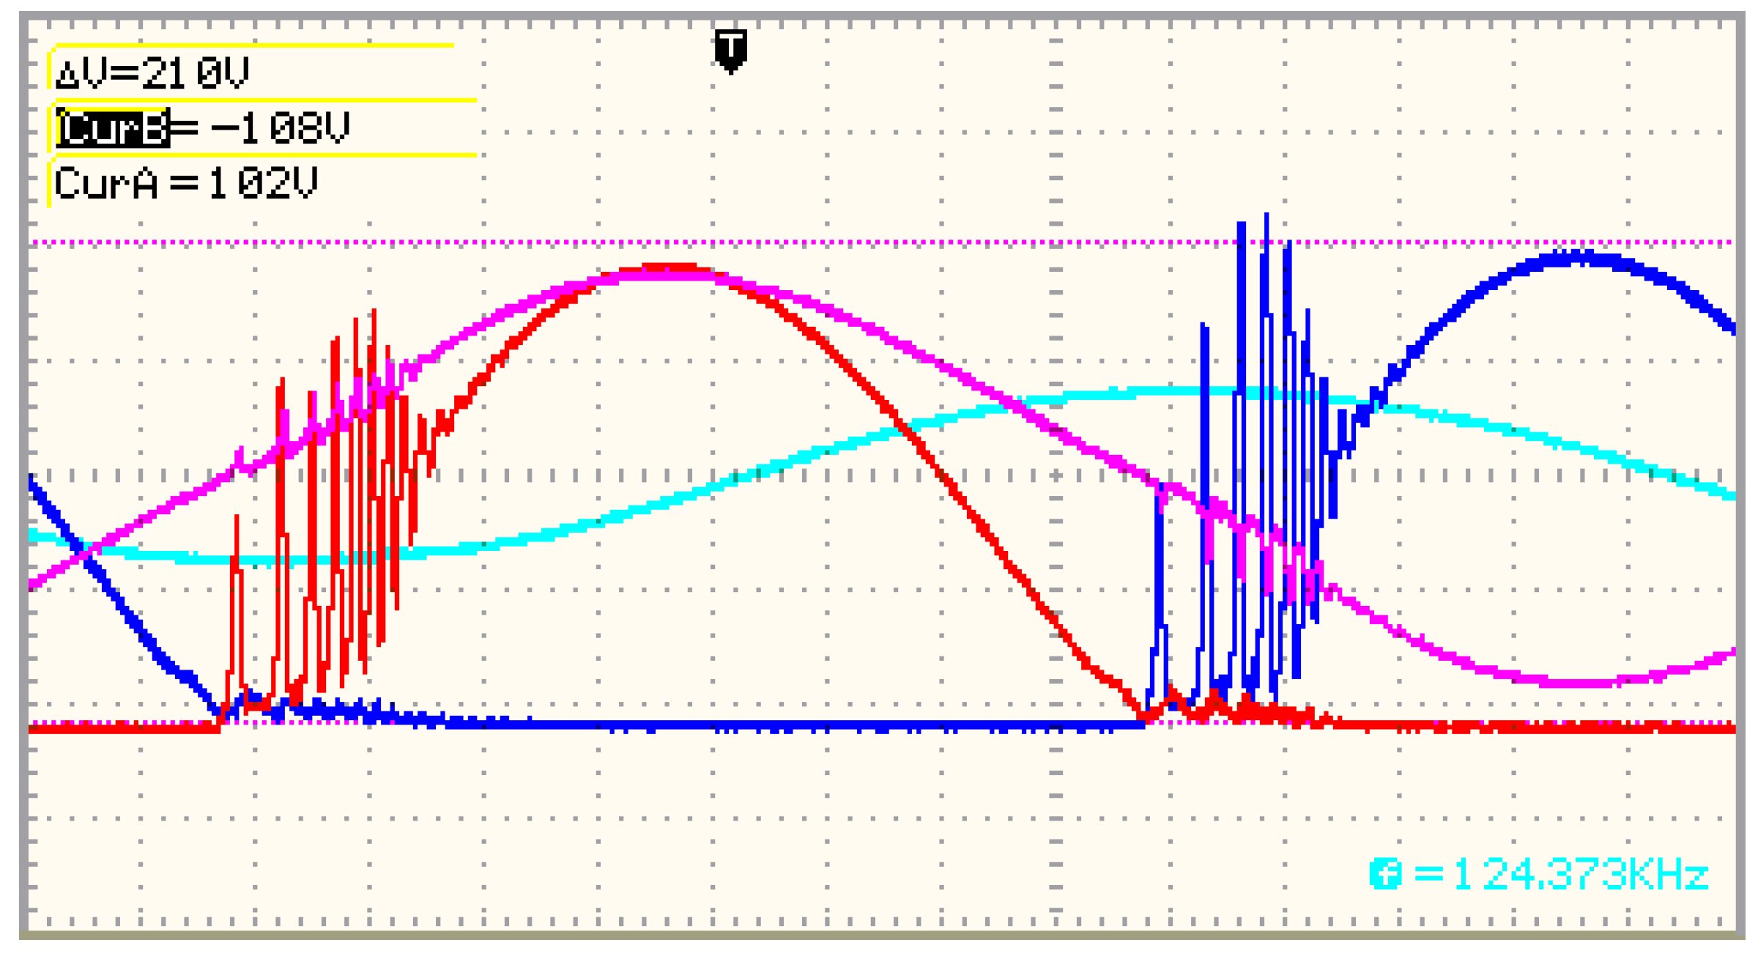The image size is (1758, 959).
Task: Click the cyan frequency counter icon
Action: [1384, 874]
